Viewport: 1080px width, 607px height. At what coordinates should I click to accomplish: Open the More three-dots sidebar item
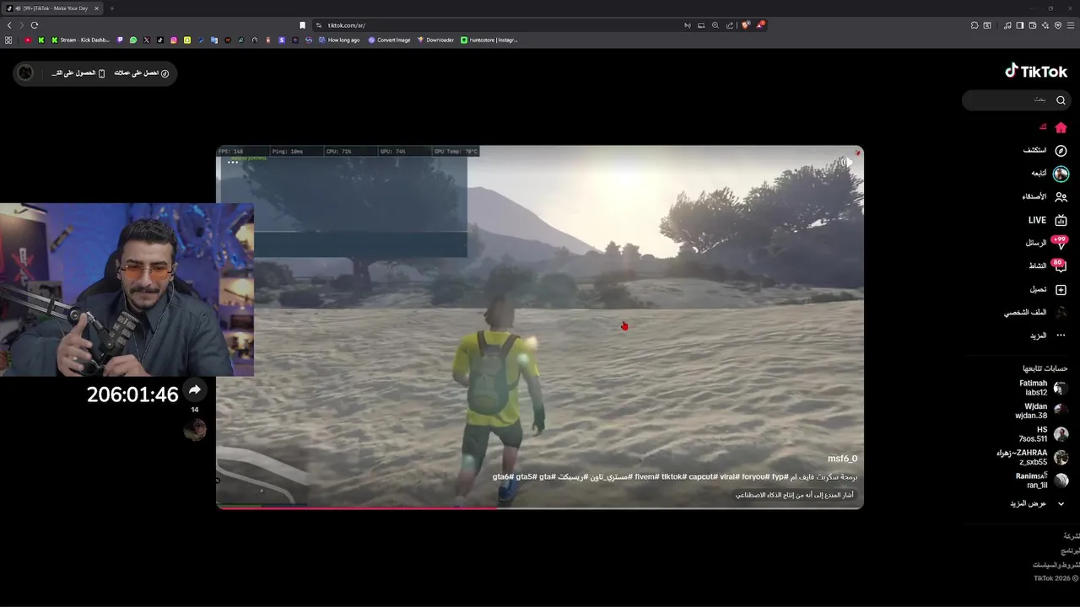[1061, 336]
